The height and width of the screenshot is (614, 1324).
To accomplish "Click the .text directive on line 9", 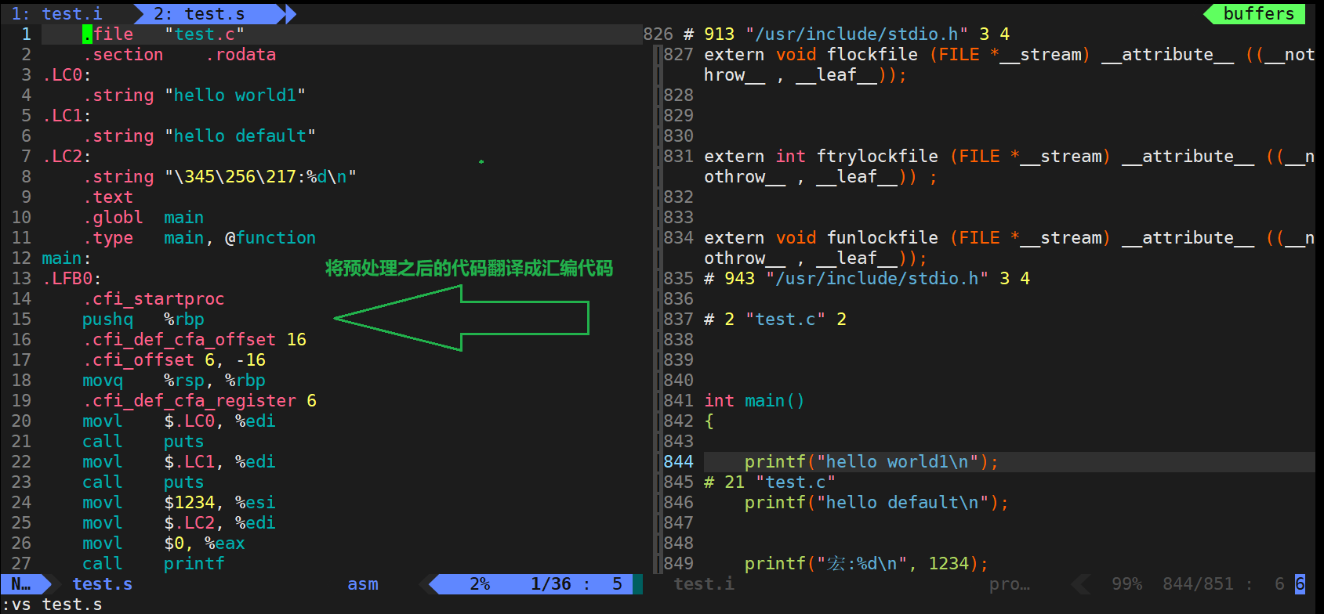I will pos(108,197).
